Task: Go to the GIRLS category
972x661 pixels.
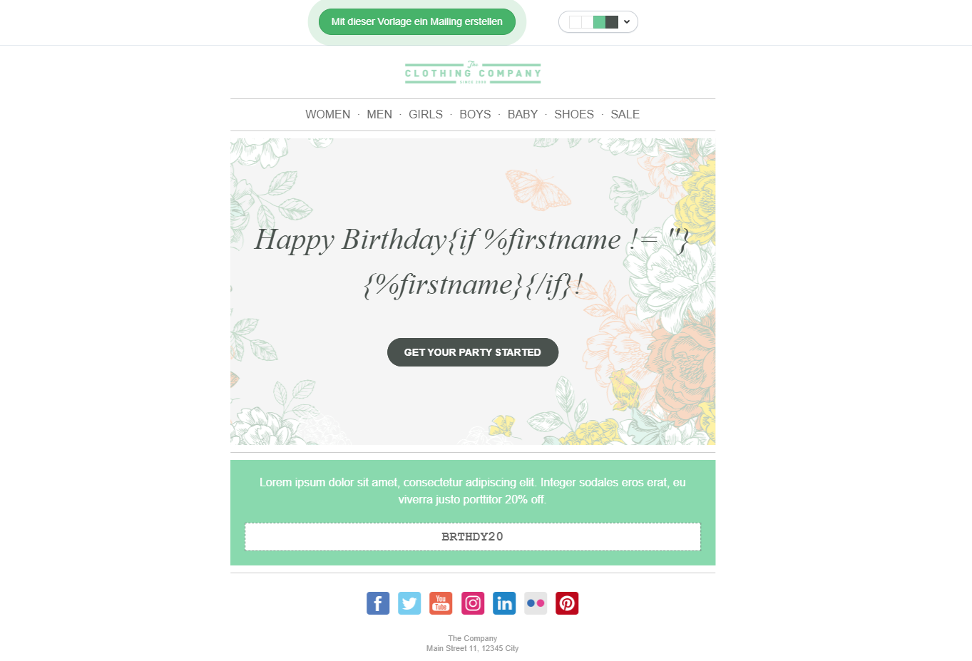Action: click(426, 115)
